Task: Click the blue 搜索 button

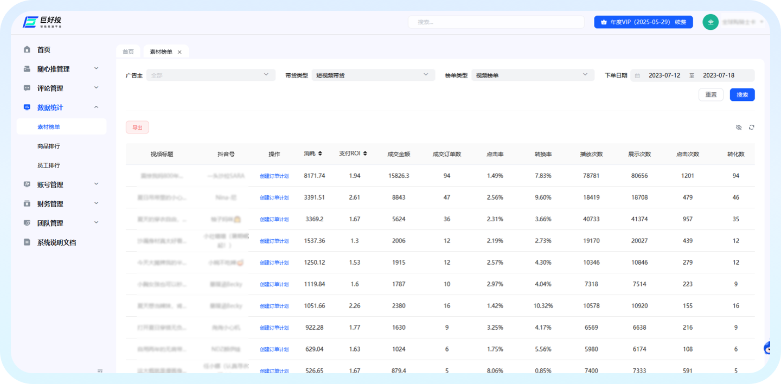Action: [742, 95]
